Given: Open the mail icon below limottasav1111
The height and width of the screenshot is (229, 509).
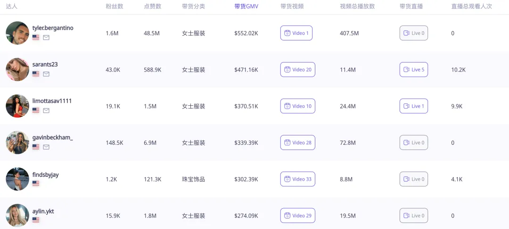Looking at the screenshot, I should (x=46, y=111).
